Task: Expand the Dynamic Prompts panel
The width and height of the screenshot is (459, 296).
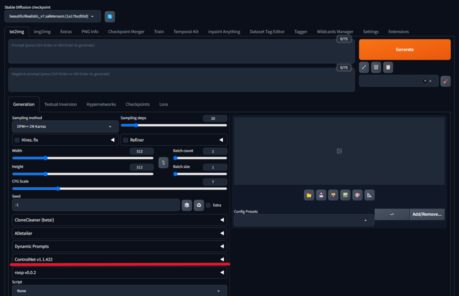Action: point(119,246)
